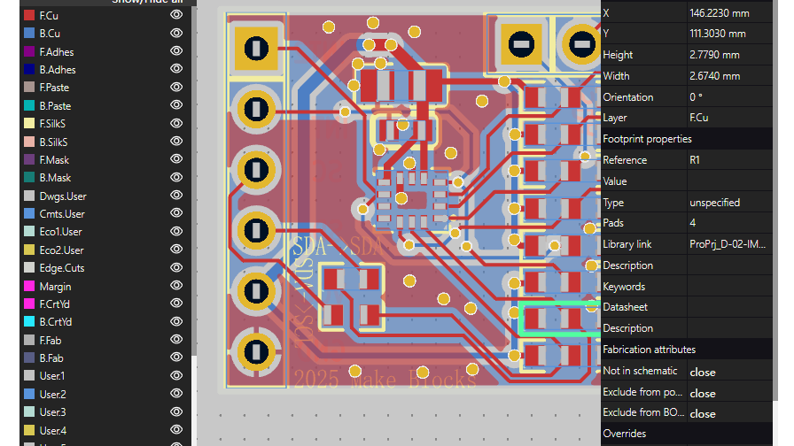Toggle the 'Exclude from BOM' value
The image size is (794, 446).
coord(703,413)
